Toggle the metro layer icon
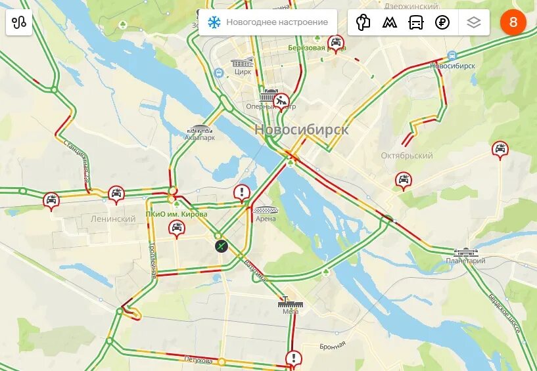This screenshot has width=537, height=371. click(x=389, y=22)
